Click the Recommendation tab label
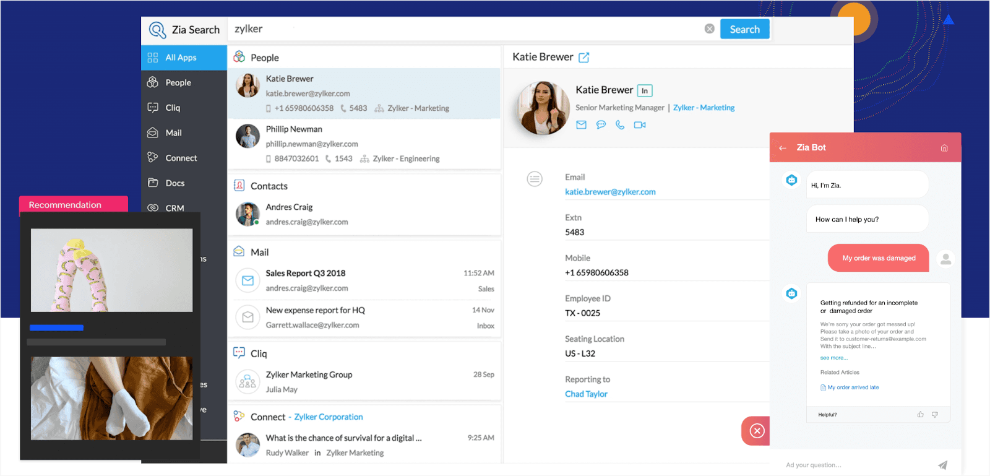Image resolution: width=990 pixels, height=476 pixels. tap(65, 205)
